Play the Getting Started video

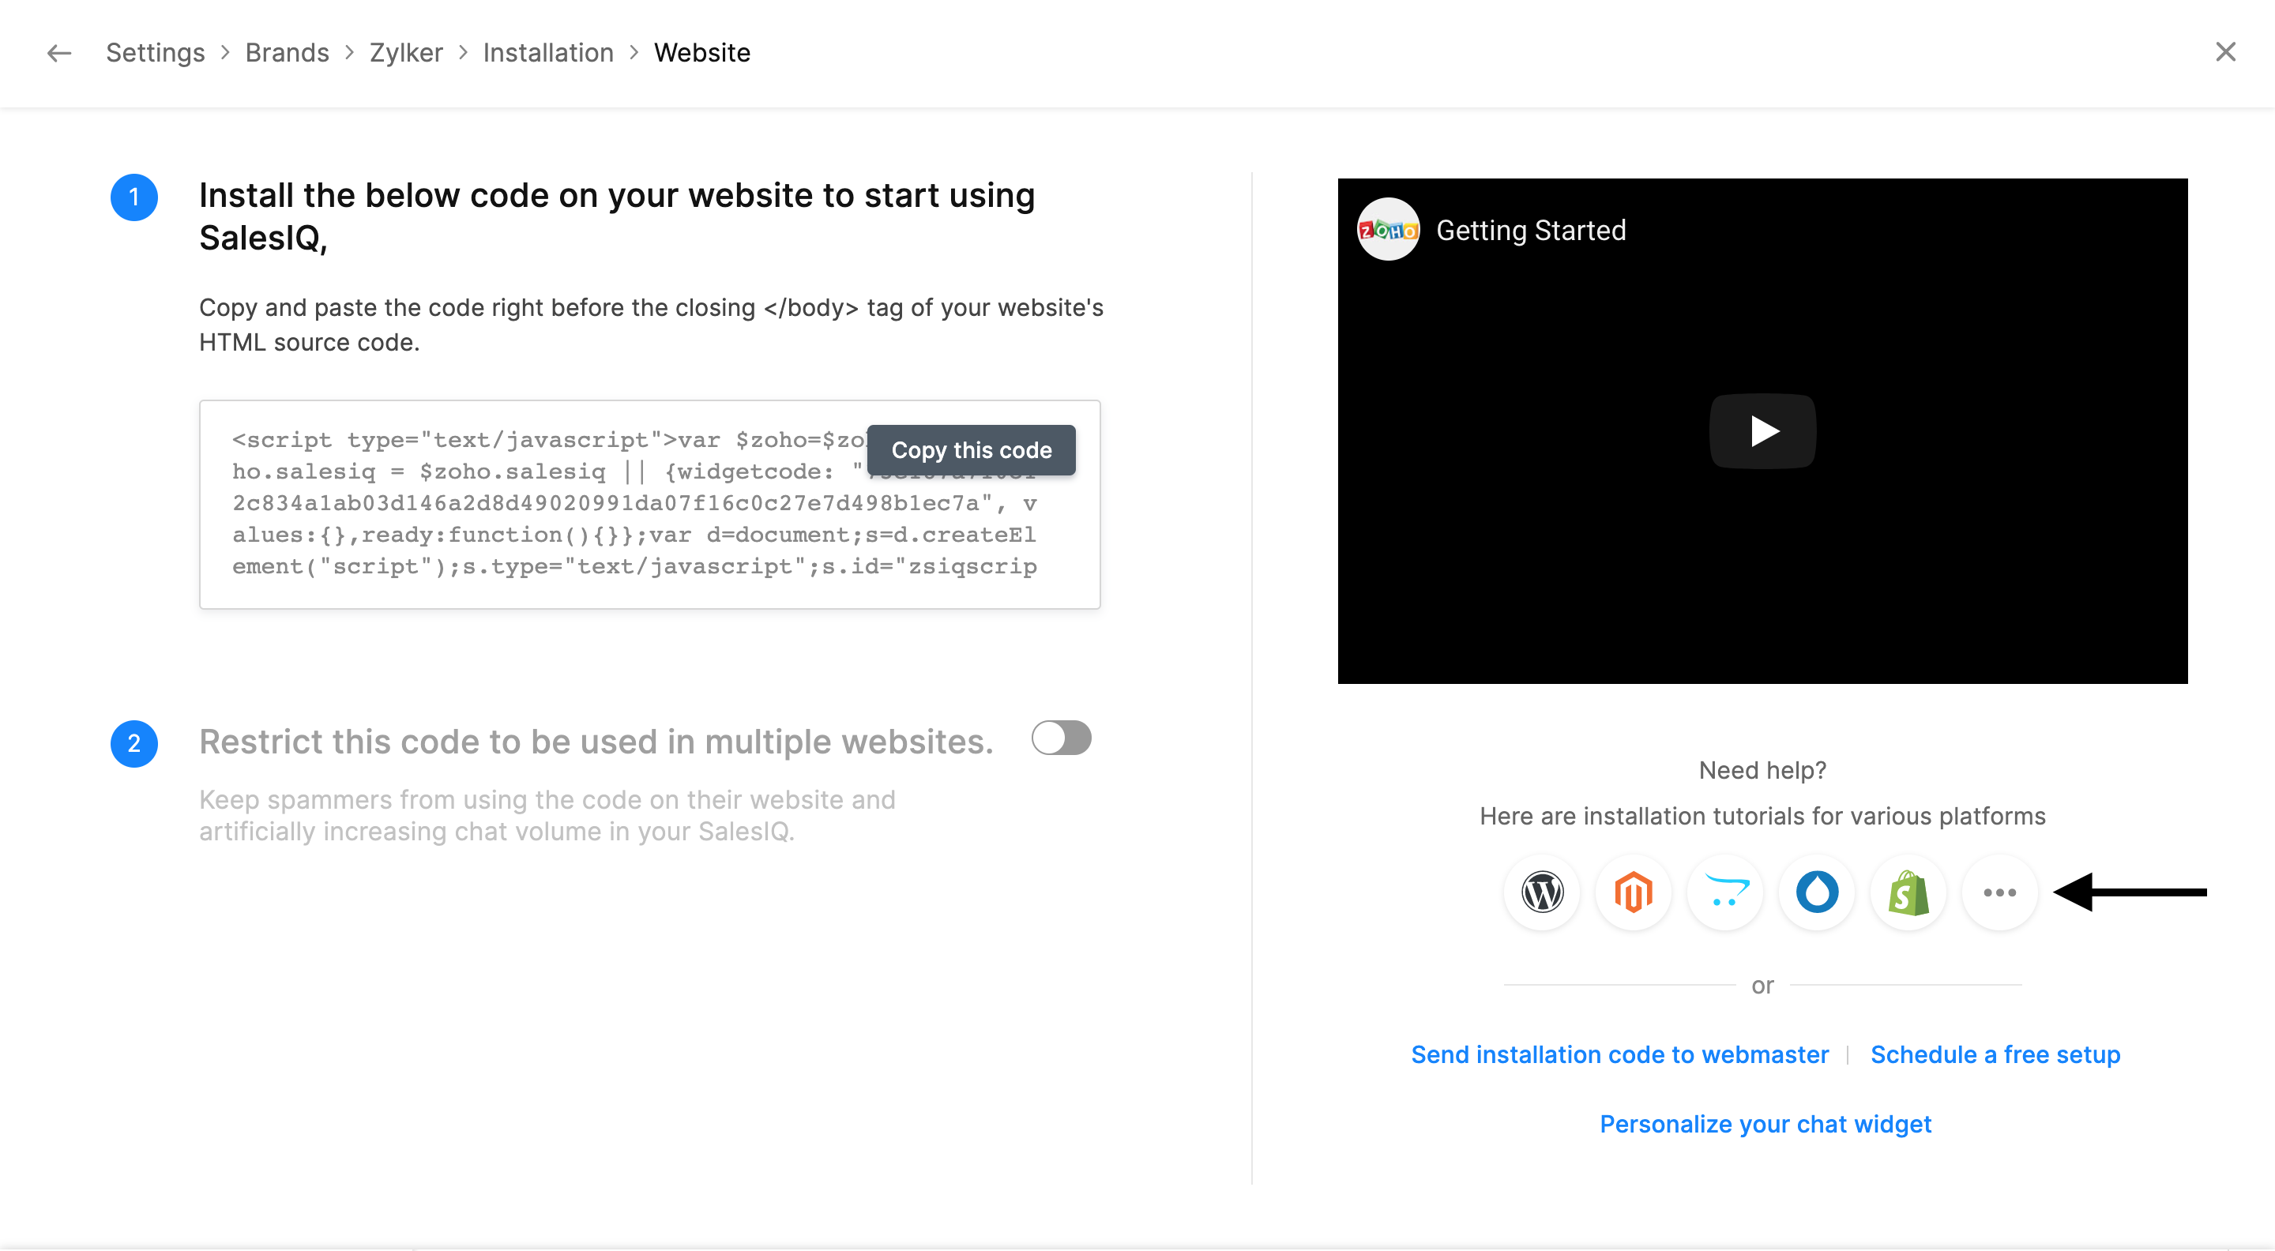tap(1762, 431)
